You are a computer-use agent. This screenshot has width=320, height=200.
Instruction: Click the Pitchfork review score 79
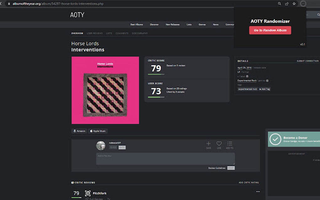(x=76, y=193)
